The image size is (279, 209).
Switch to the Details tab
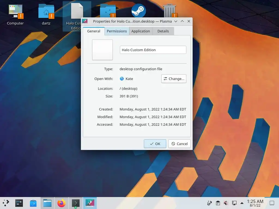(x=163, y=31)
